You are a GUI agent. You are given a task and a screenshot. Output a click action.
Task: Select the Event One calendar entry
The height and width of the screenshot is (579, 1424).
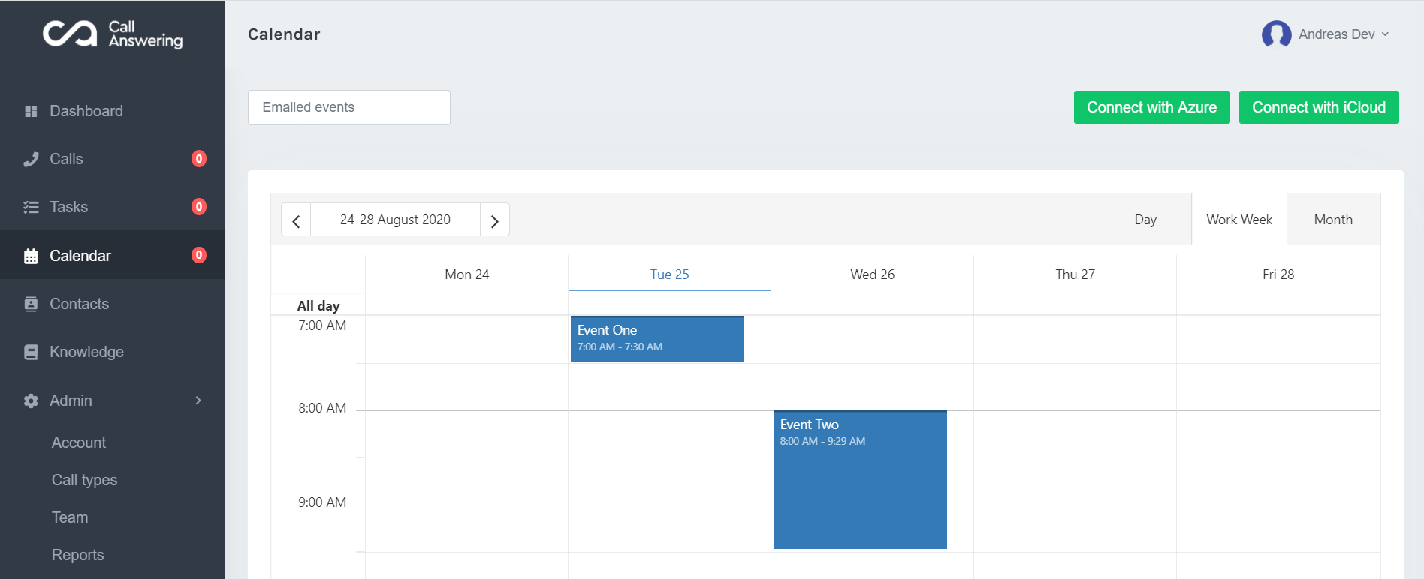pyautogui.click(x=657, y=339)
